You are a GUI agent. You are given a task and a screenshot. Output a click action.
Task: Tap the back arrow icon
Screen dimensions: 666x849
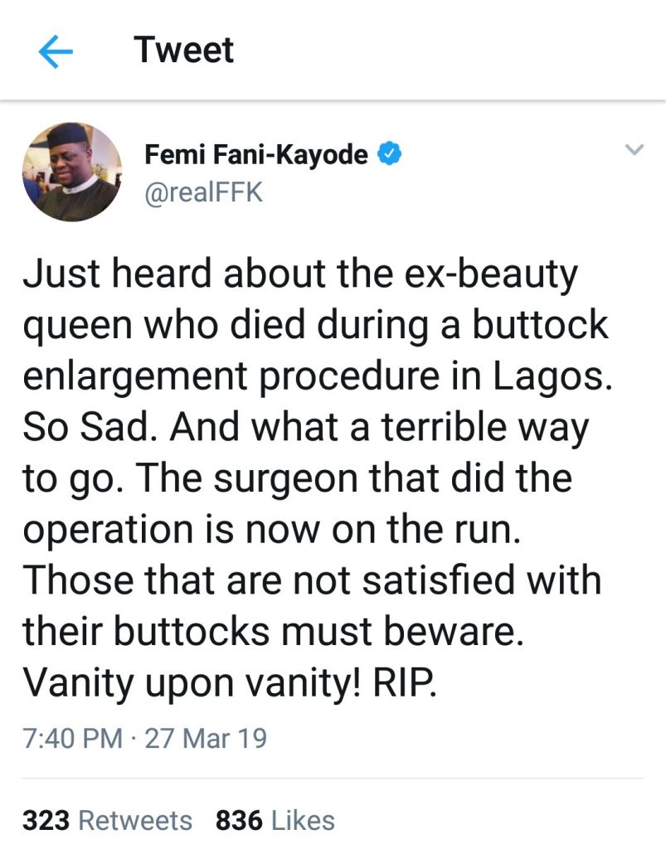coord(56,52)
